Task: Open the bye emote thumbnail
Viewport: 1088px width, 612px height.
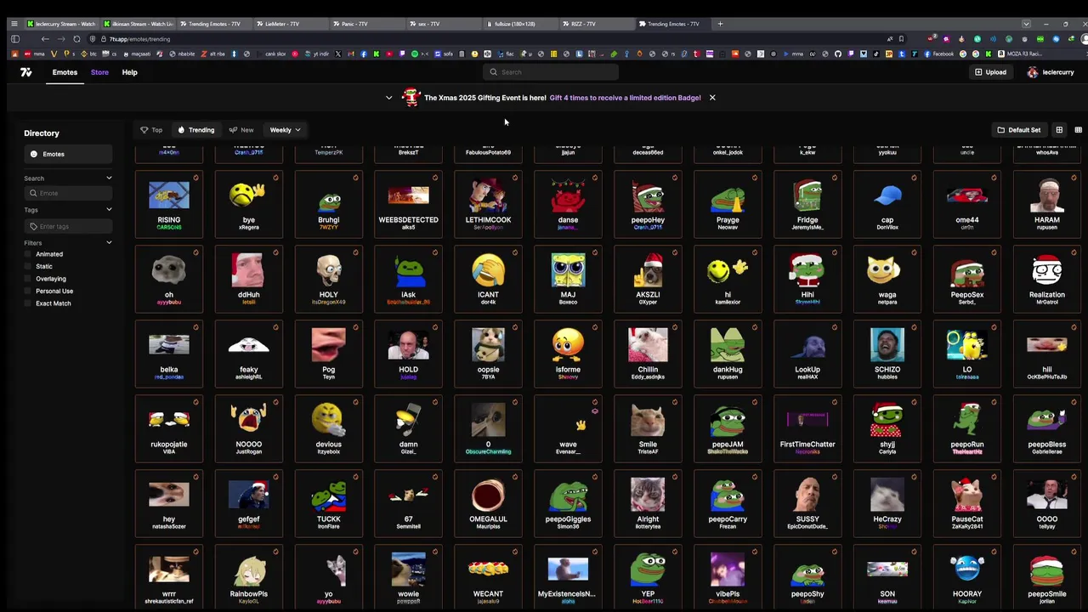Action: point(249,195)
